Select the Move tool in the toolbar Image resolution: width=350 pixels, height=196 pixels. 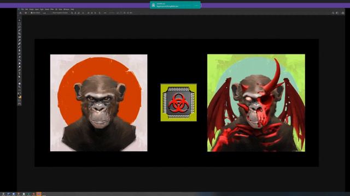point(20,20)
